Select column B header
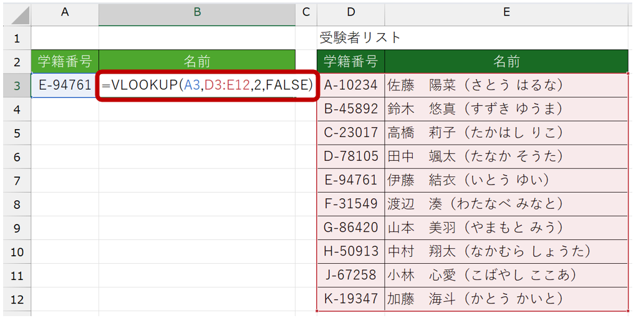 [x=196, y=12]
